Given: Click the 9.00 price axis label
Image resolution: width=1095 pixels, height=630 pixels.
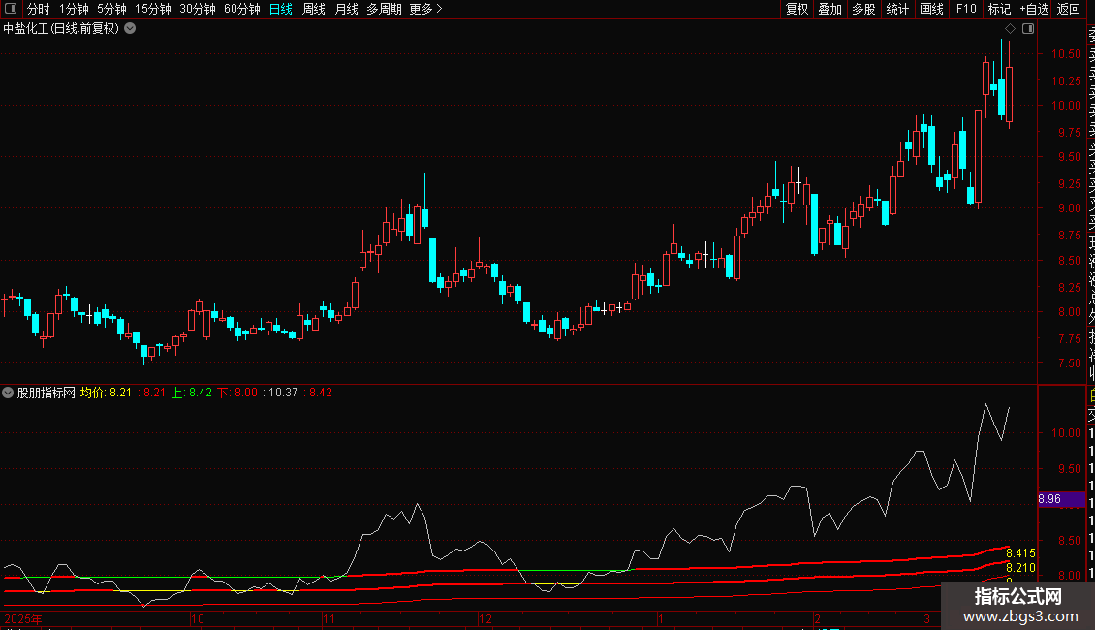Looking at the screenshot, I should pos(1069,208).
